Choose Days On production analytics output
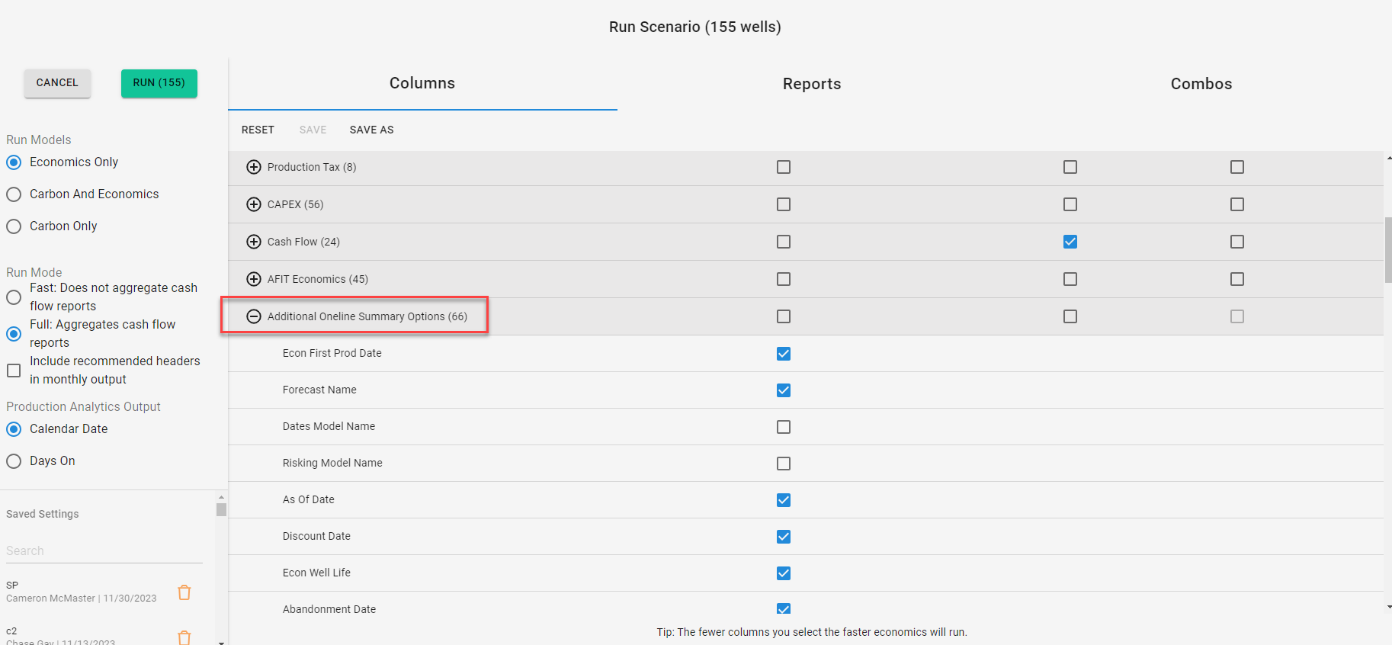The width and height of the screenshot is (1392, 645). click(14, 461)
